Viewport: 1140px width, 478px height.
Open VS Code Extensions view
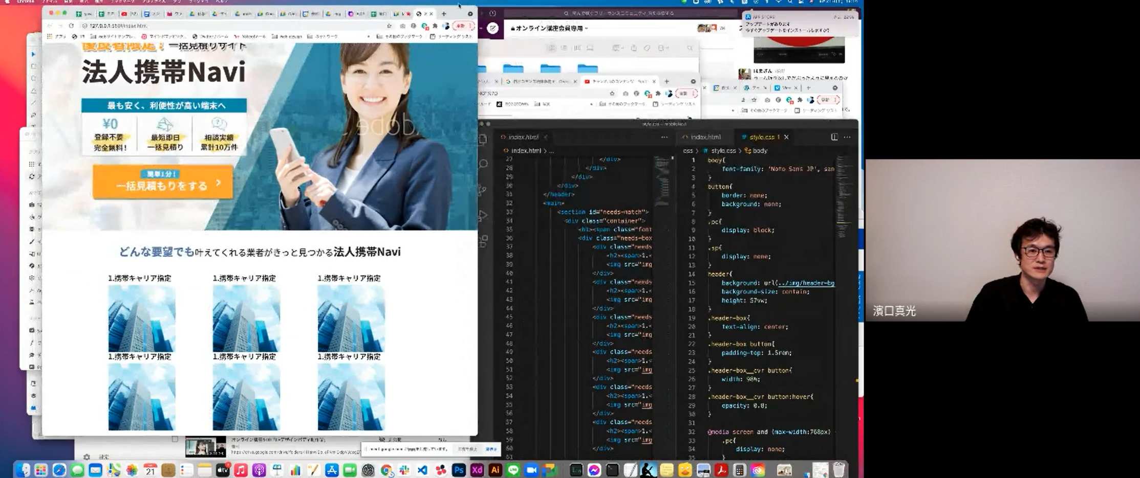tap(483, 241)
